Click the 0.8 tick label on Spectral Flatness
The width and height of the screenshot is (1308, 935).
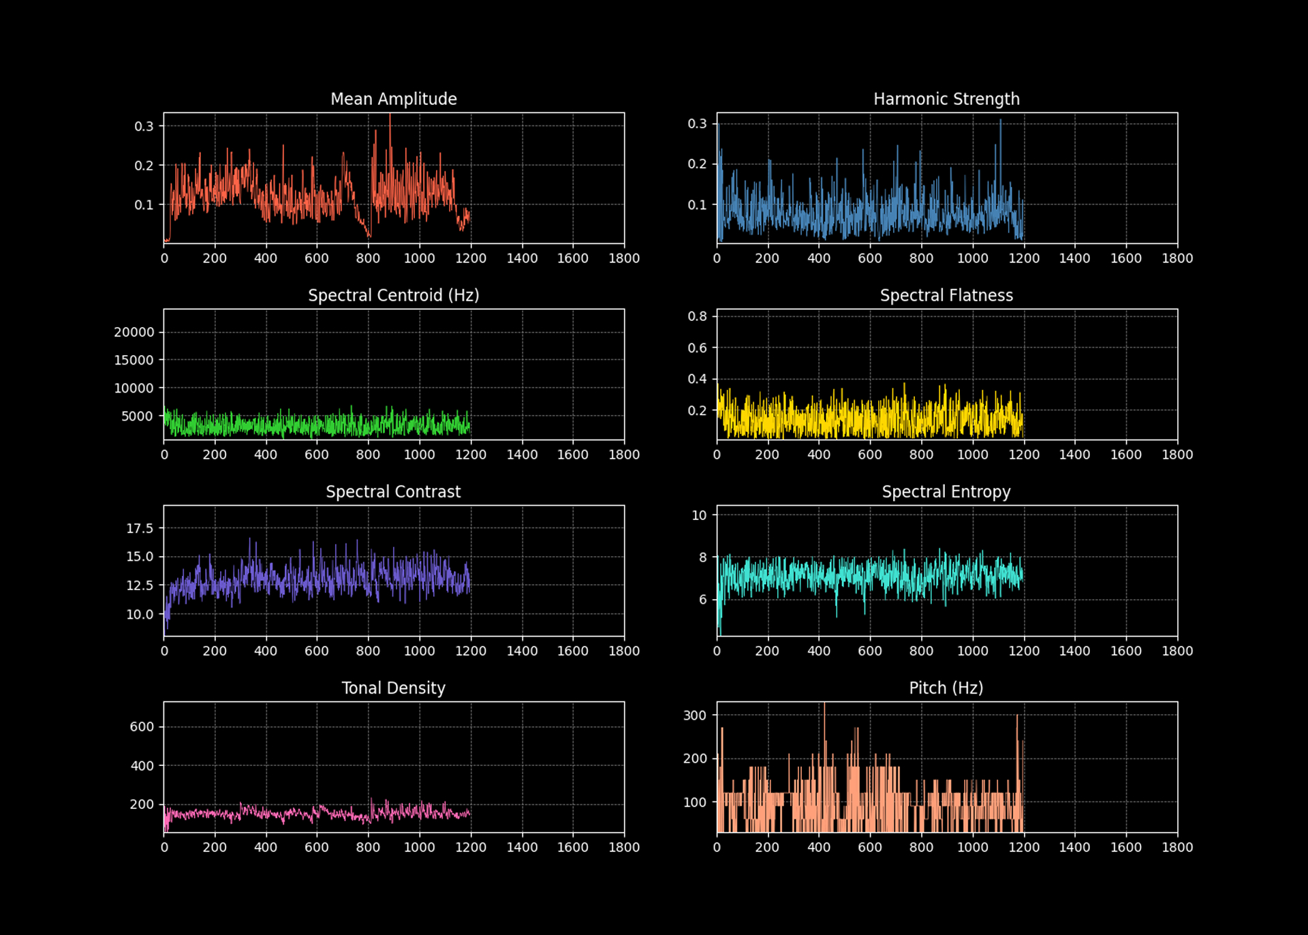coord(697,316)
